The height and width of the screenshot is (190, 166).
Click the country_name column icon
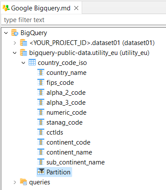(x=41, y=72)
